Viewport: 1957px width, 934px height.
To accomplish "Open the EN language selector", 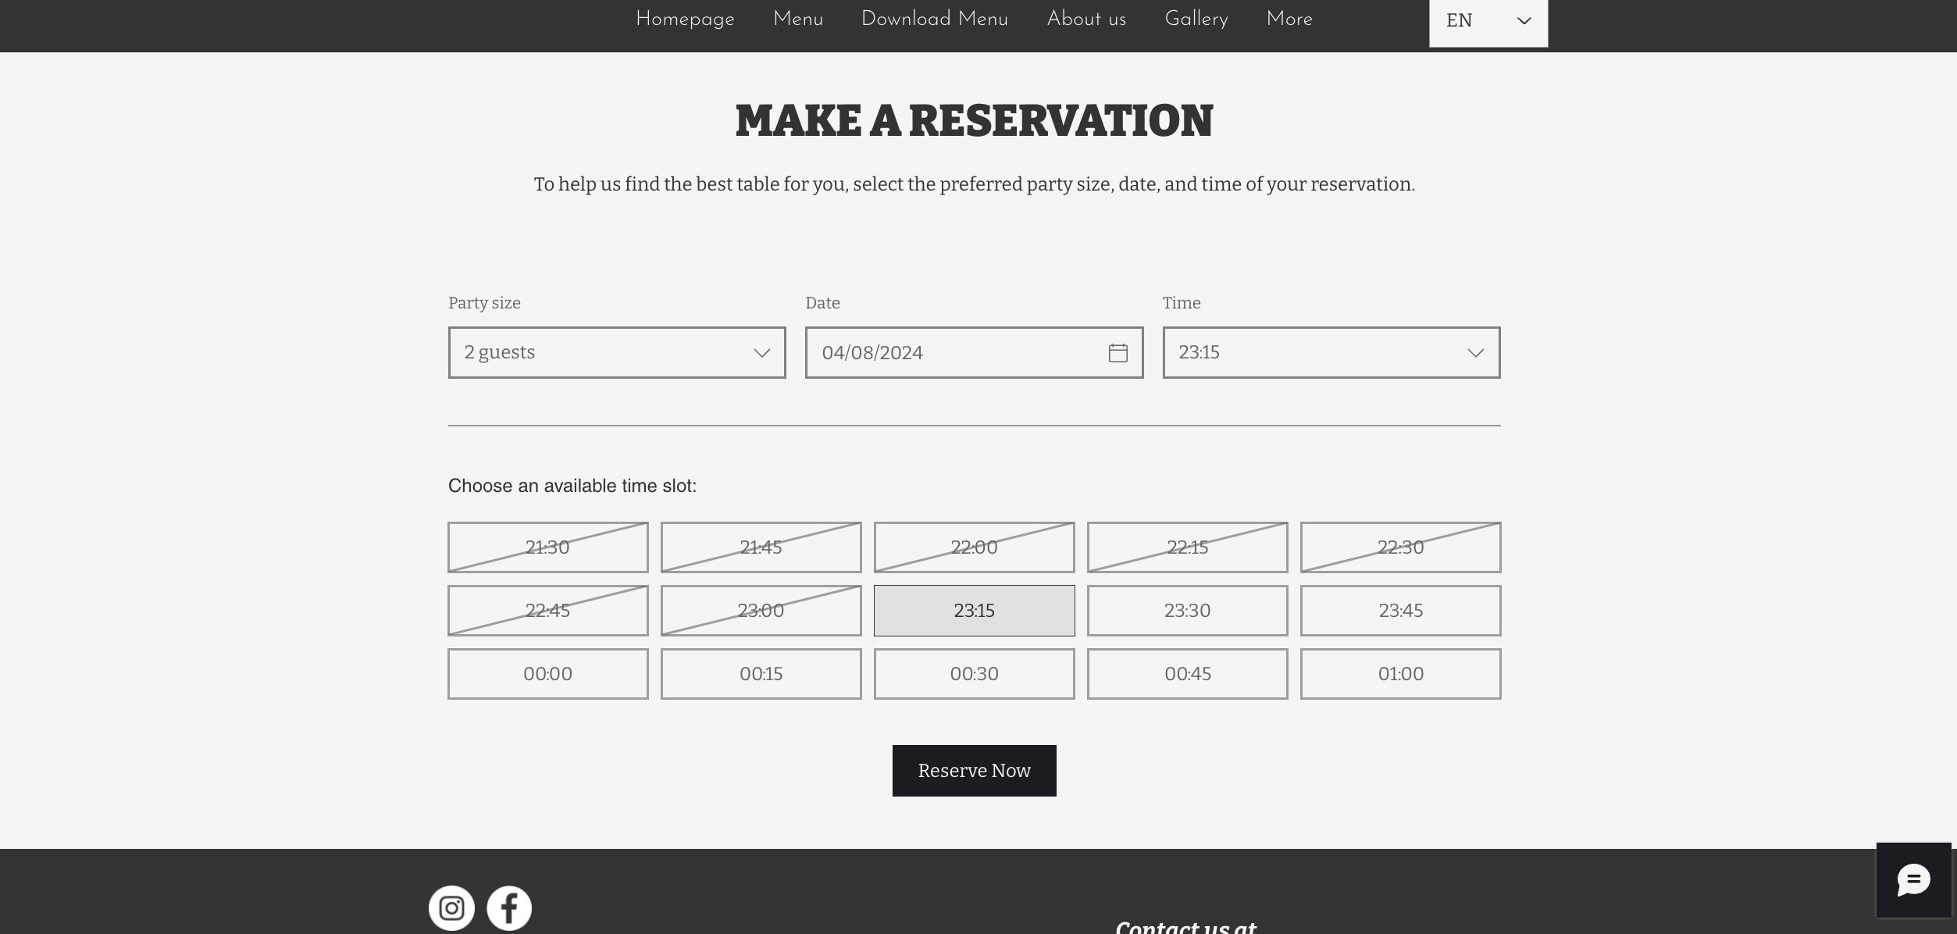I will 1488,21.
